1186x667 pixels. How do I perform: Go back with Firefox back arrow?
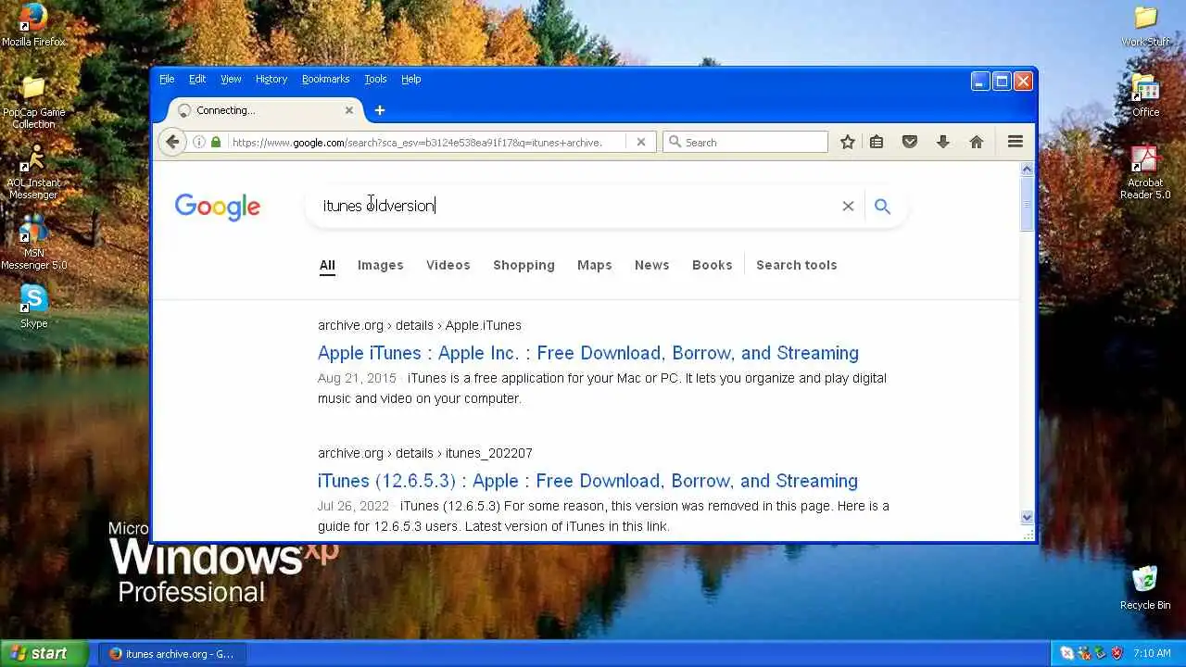pos(171,142)
